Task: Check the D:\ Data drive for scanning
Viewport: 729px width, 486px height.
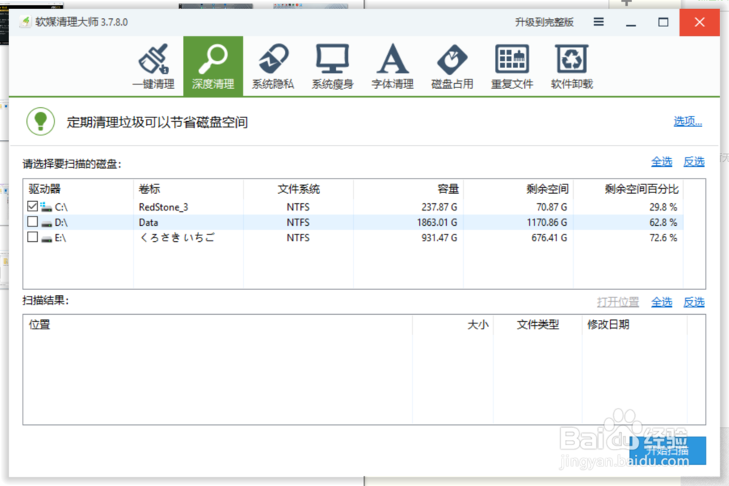Action: coord(32,222)
